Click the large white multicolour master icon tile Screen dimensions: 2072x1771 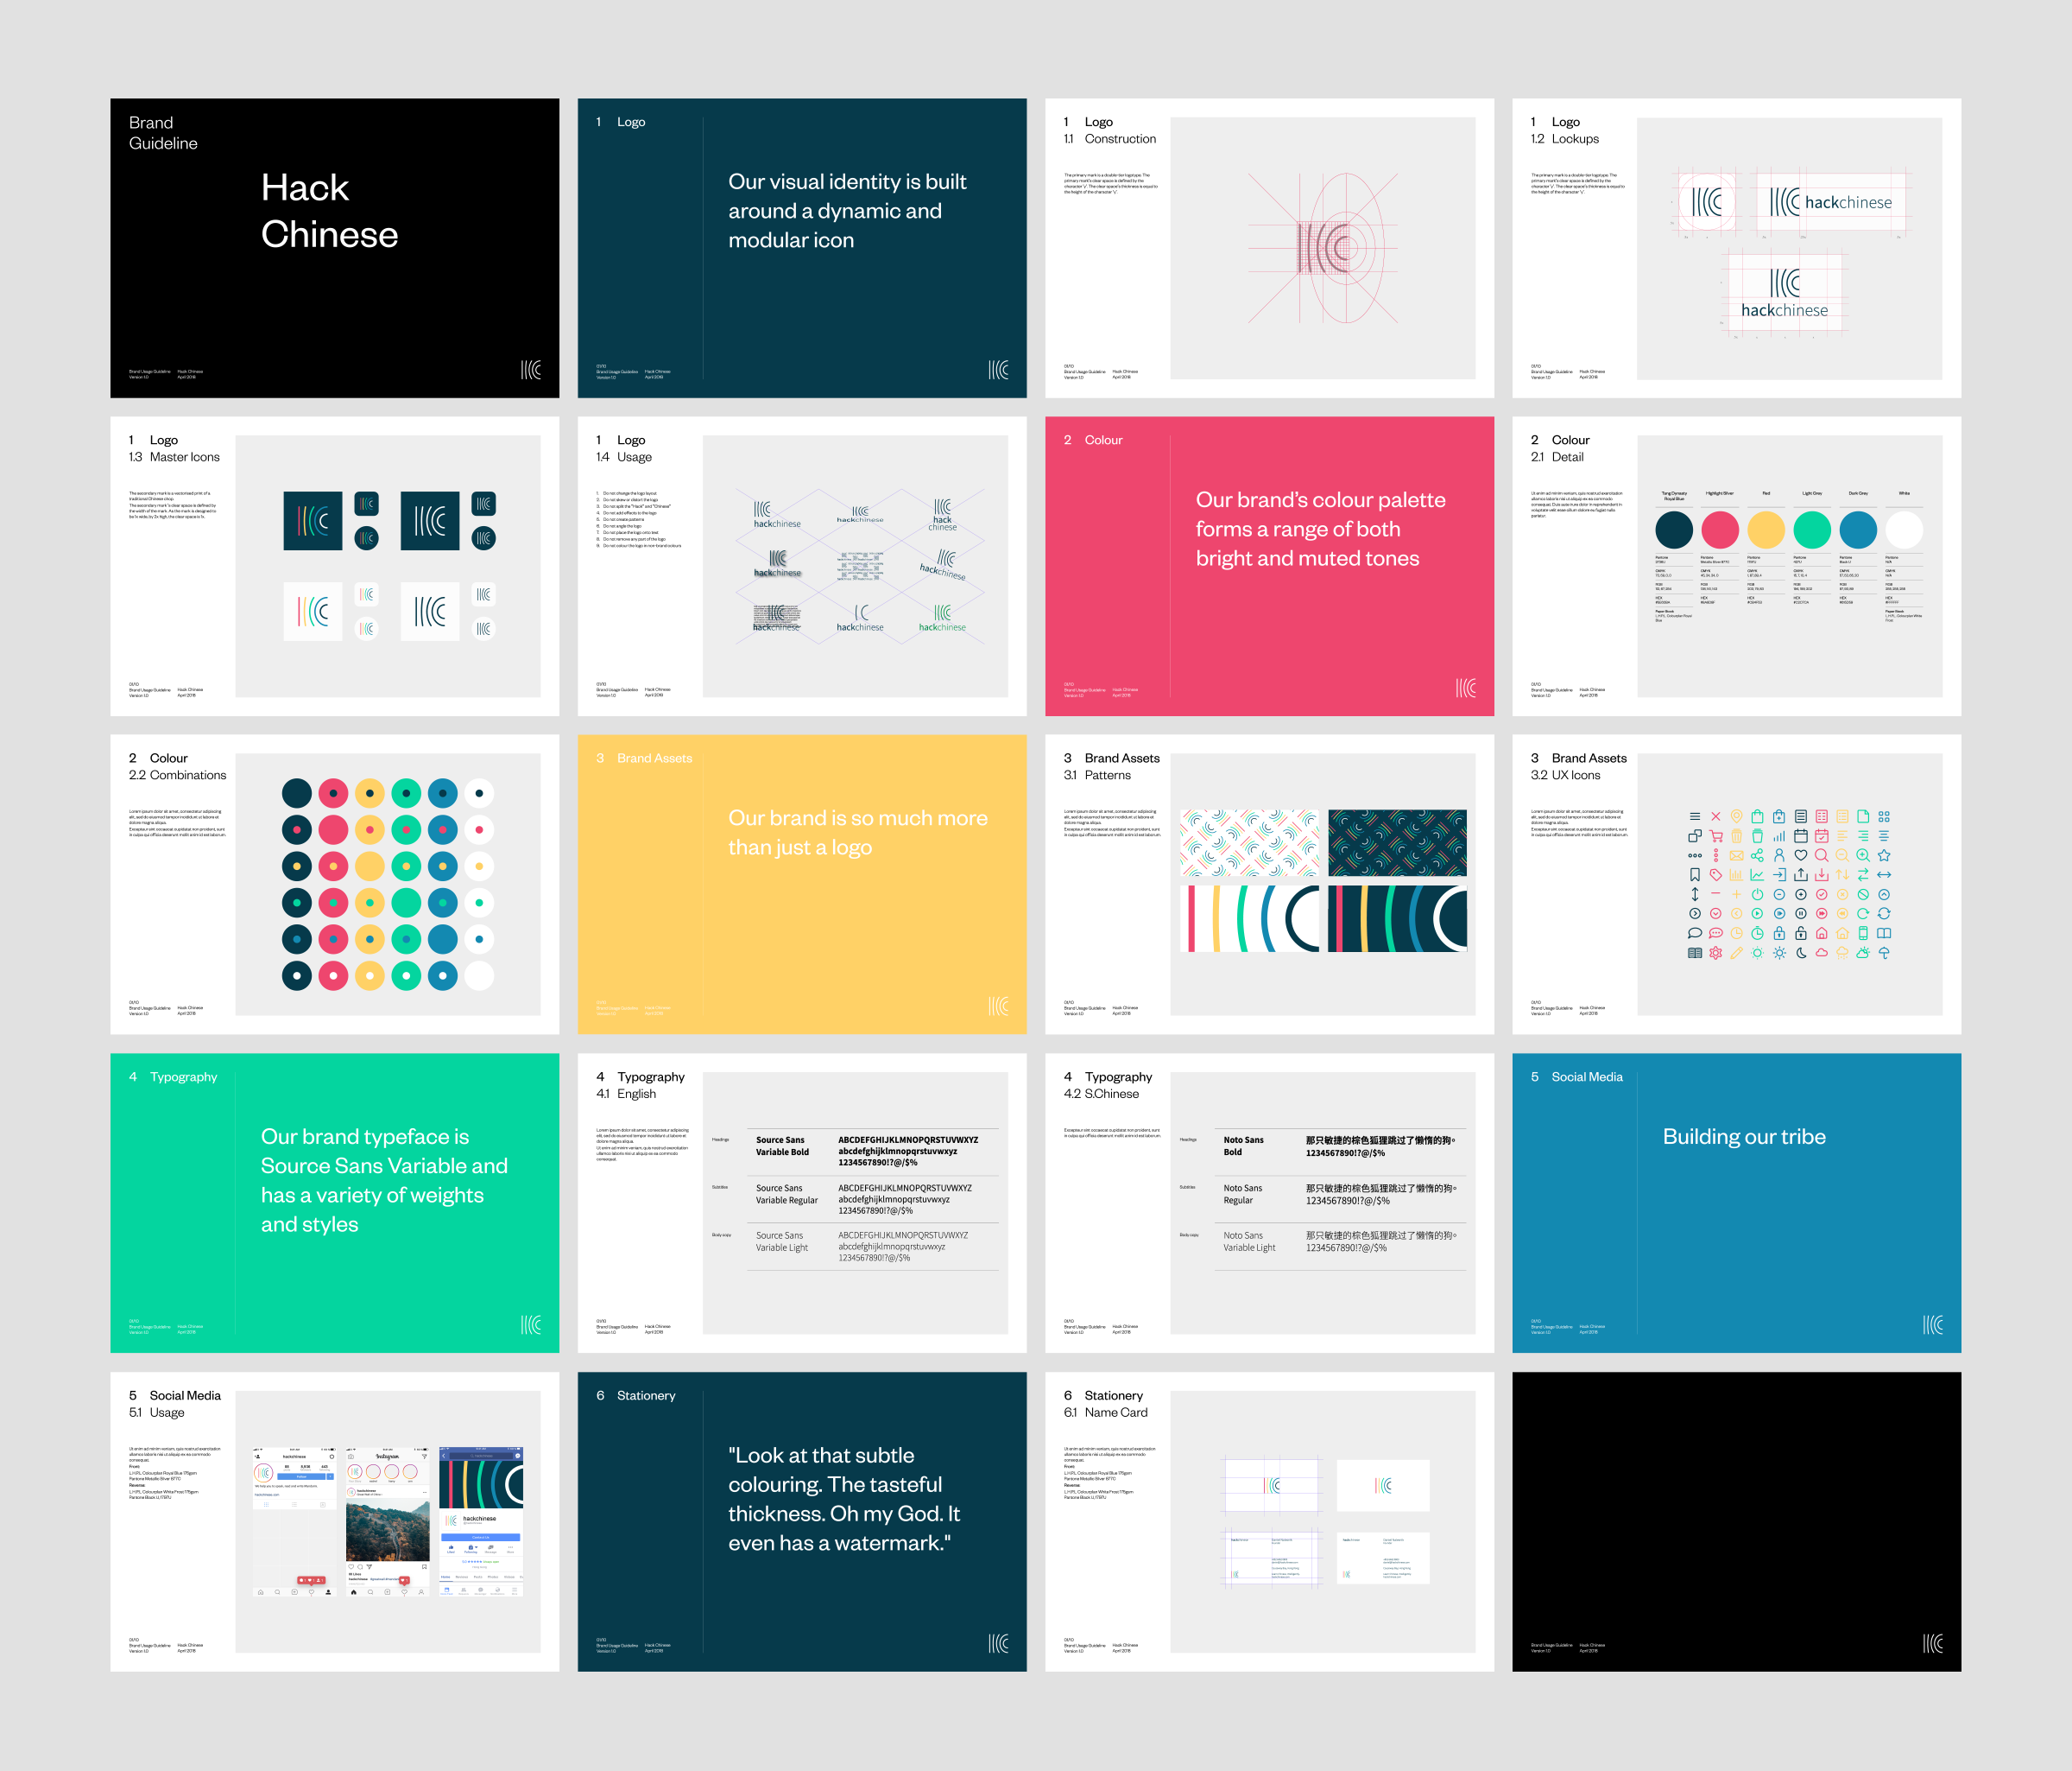pos(313,612)
